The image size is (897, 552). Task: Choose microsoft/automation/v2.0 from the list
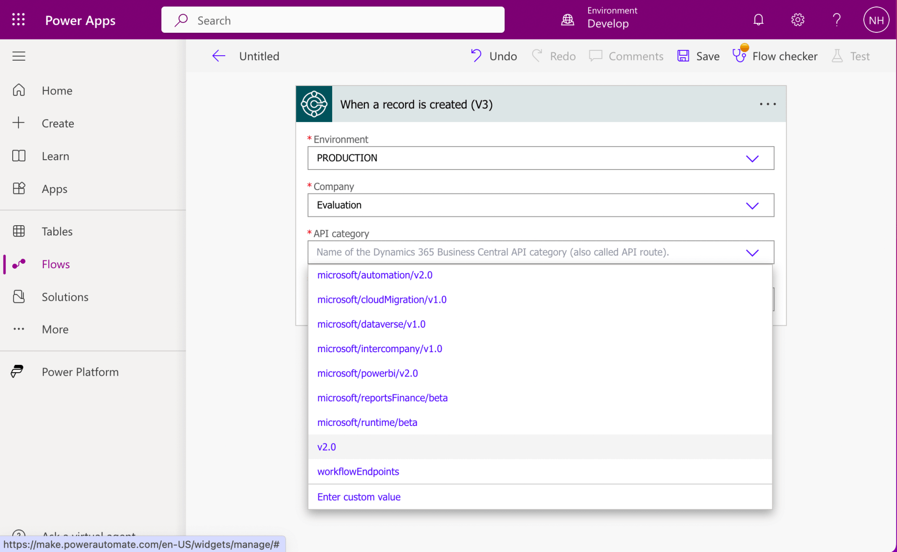375,275
